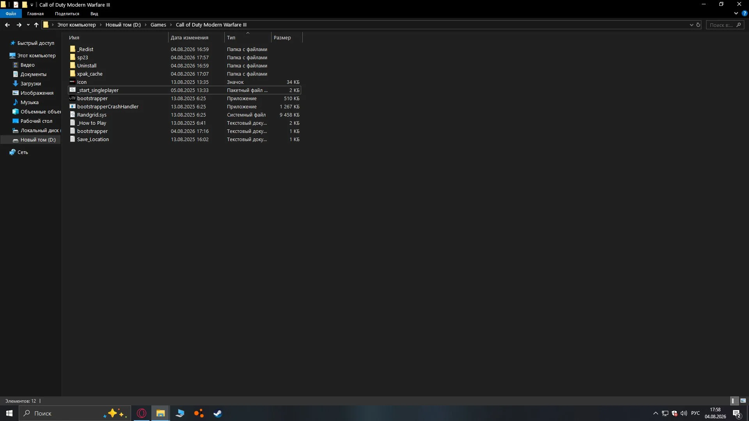Expand breadcrumb chevron after Новый том (D:)
The image size is (749, 421).
146,25
